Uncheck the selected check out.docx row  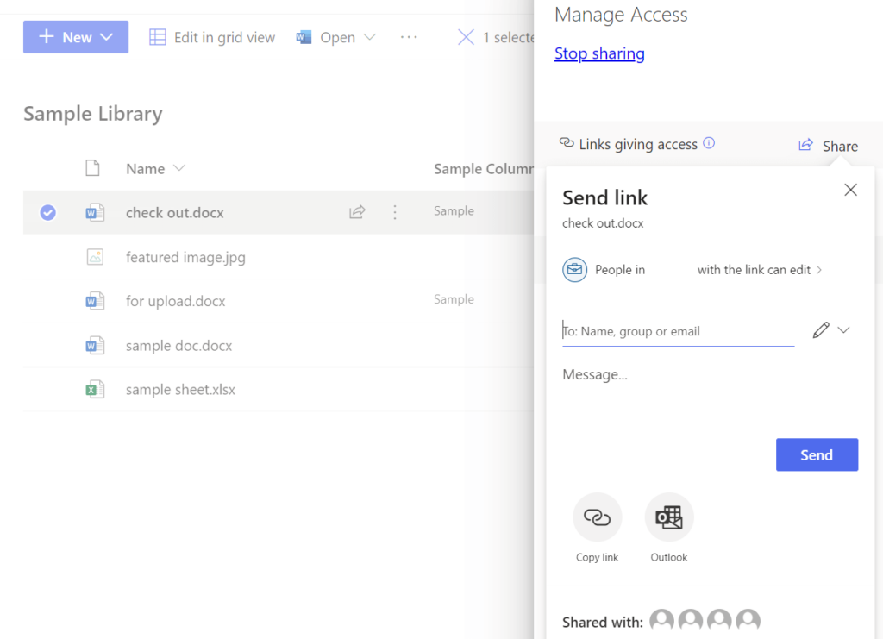tap(48, 212)
